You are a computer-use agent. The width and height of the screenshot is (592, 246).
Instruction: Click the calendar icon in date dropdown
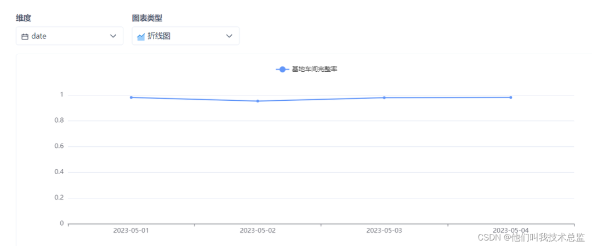[25, 36]
